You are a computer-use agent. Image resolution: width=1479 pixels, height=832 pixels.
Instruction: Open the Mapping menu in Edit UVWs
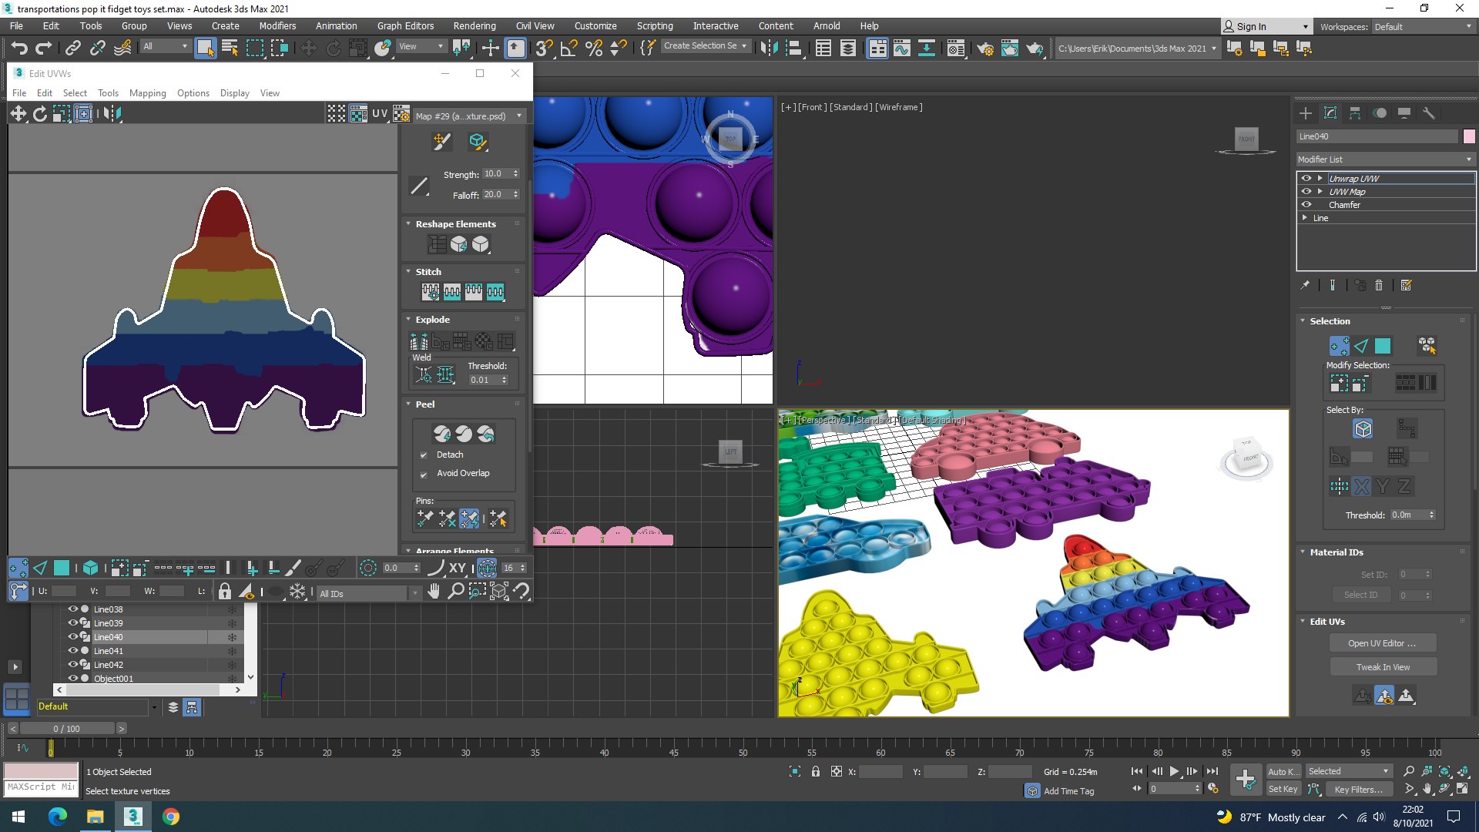coord(147,93)
